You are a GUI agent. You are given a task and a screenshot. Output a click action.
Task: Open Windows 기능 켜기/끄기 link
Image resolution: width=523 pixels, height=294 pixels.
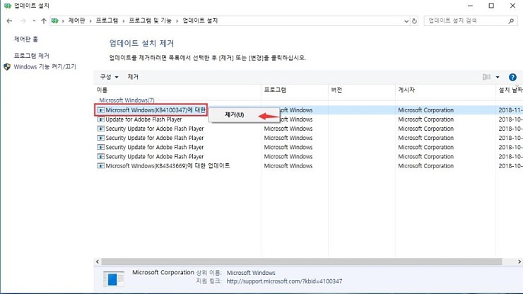45,66
